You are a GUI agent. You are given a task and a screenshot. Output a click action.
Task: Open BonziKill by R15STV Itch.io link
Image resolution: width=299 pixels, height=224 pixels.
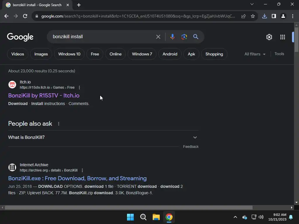click(x=44, y=95)
